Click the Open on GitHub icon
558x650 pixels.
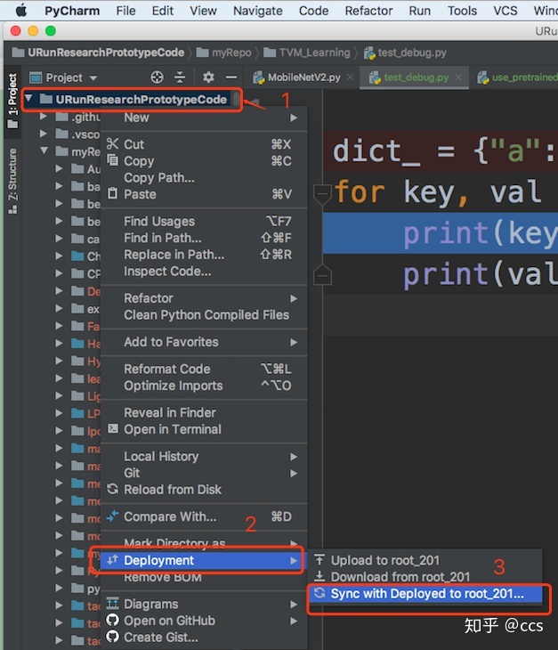pyautogui.click(x=113, y=620)
